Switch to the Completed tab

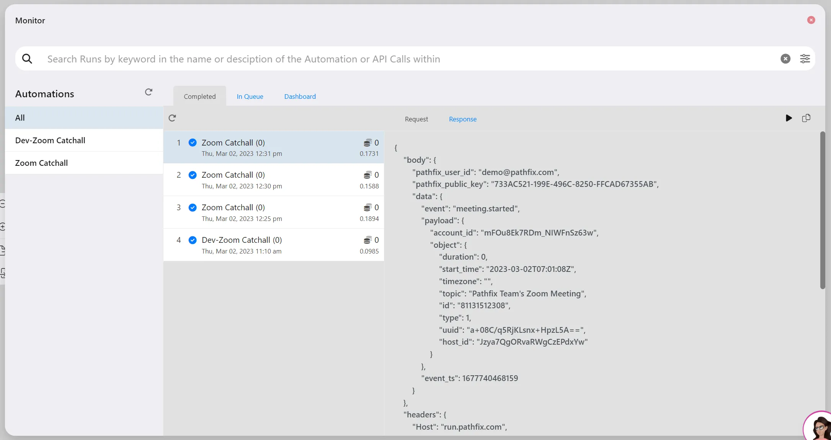click(x=199, y=96)
